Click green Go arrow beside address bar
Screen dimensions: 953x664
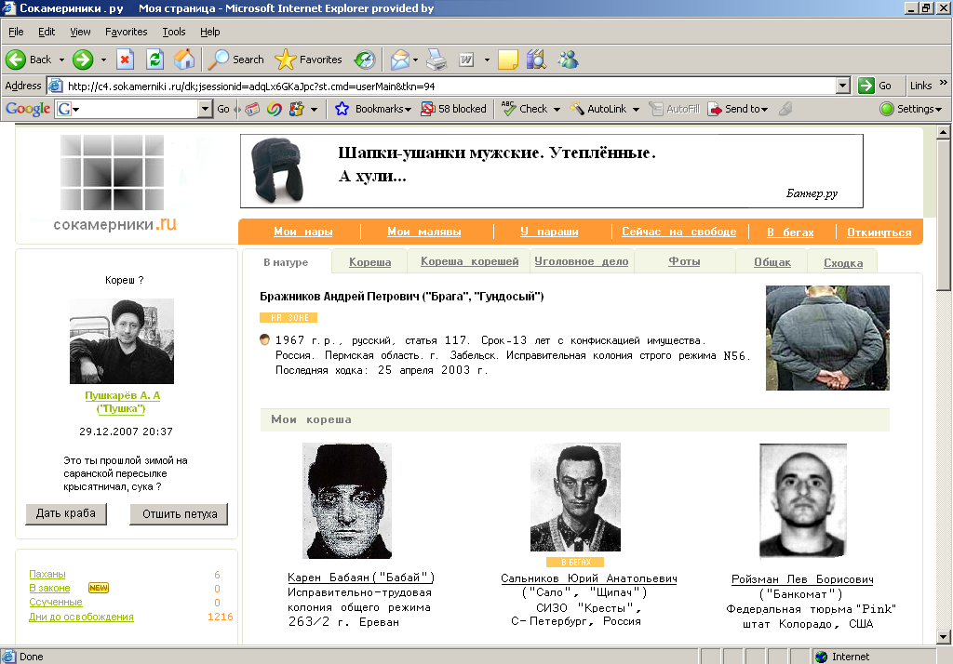866,86
